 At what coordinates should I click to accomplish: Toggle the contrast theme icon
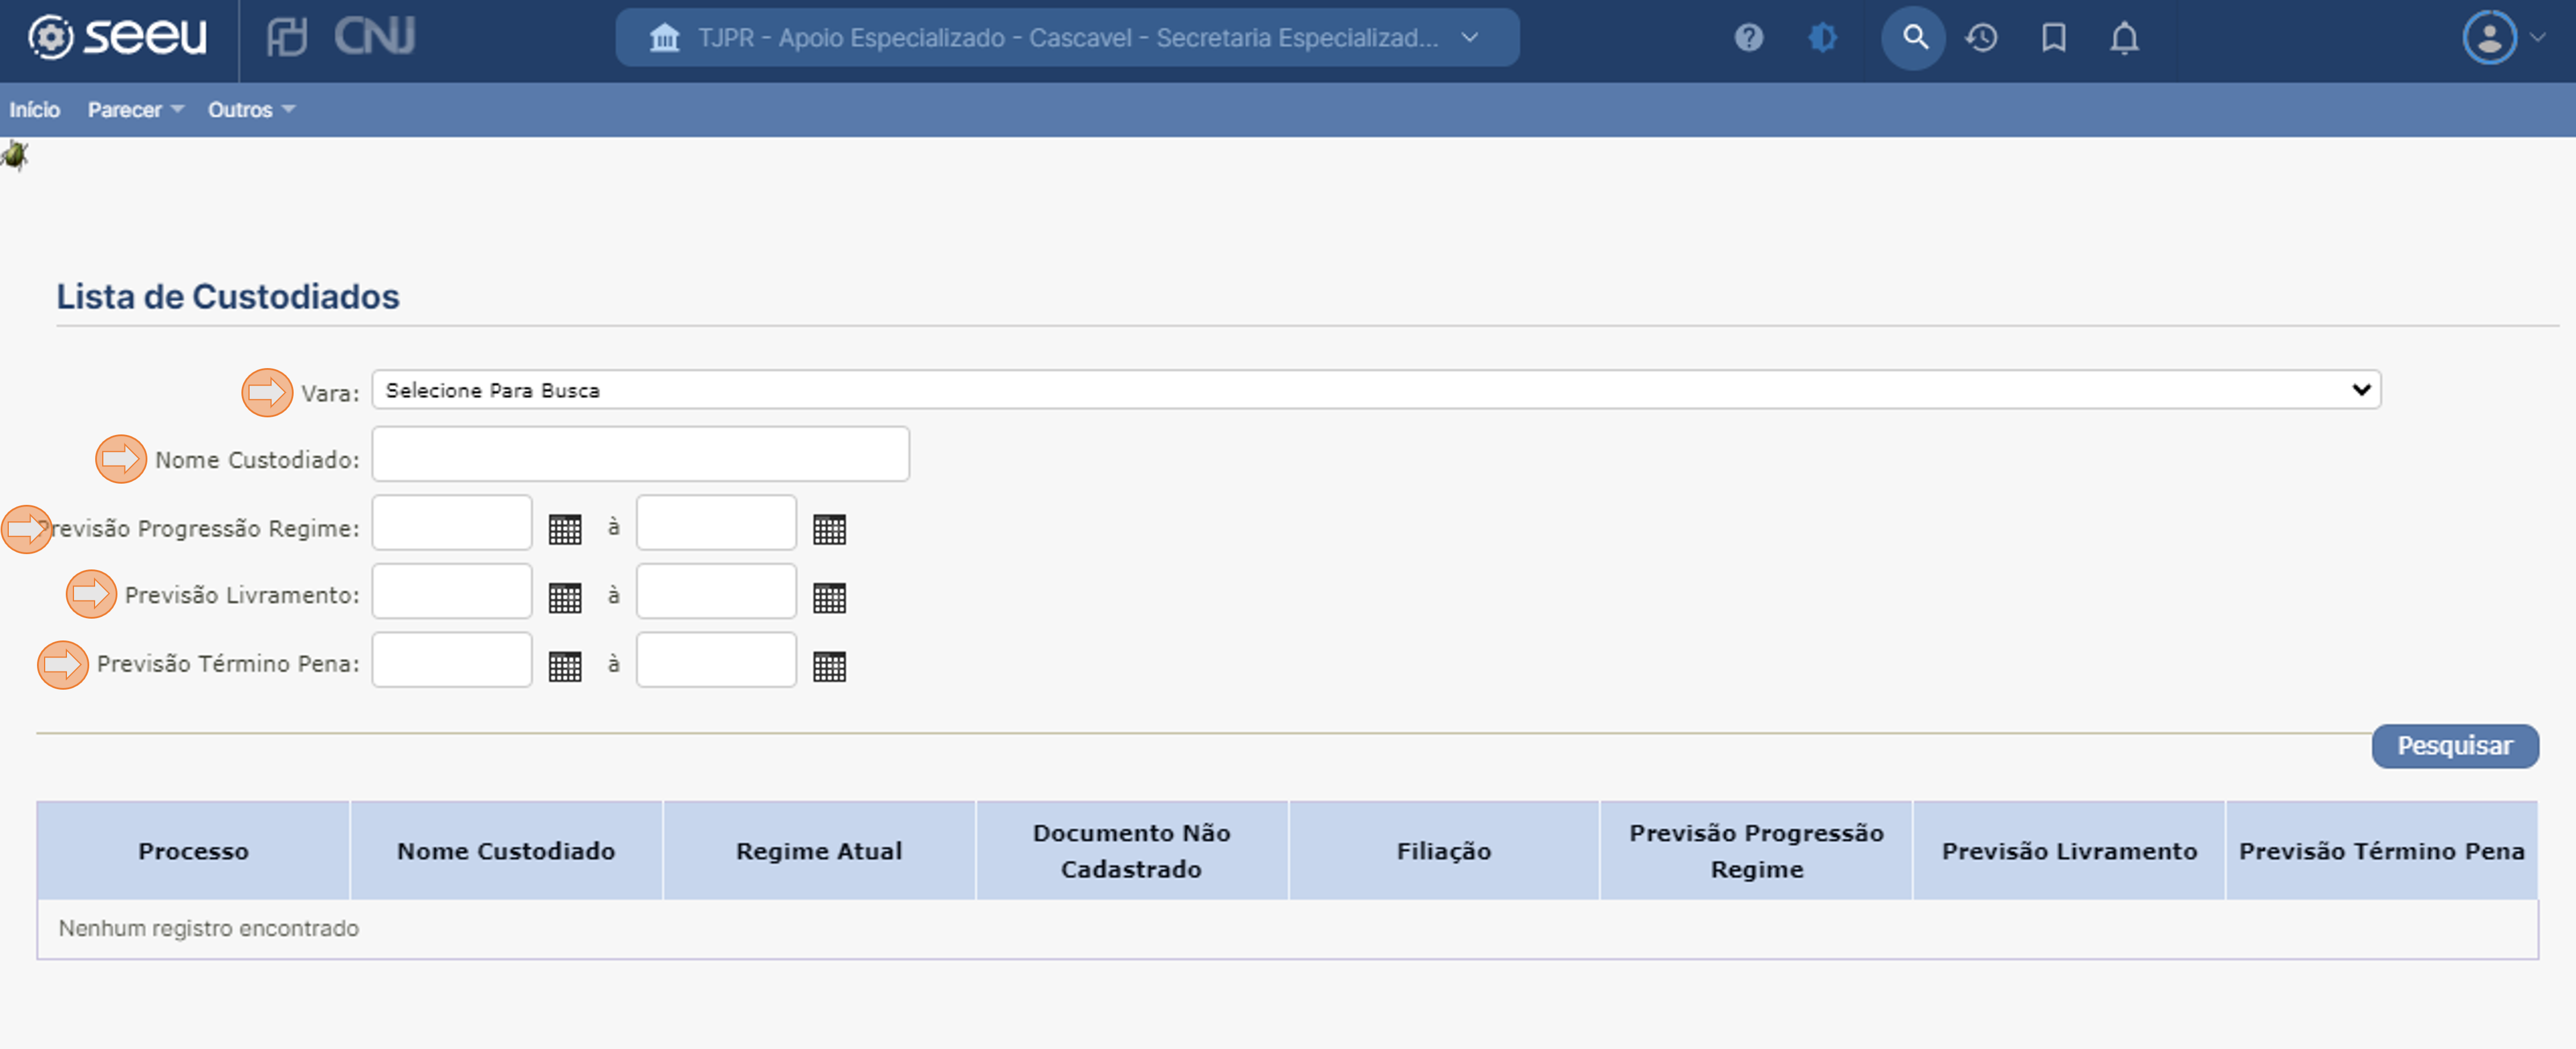click(x=1822, y=38)
